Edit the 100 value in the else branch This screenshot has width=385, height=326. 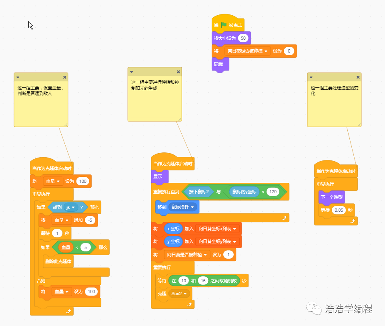(x=91, y=292)
